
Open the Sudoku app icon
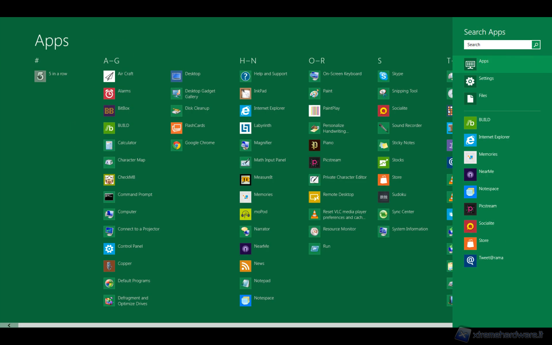pyautogui.click(x=383, y=197)
